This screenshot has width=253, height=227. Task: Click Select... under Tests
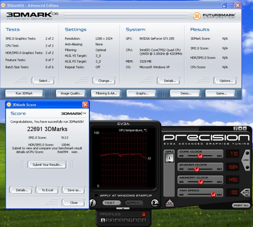[x=43, y=81]
